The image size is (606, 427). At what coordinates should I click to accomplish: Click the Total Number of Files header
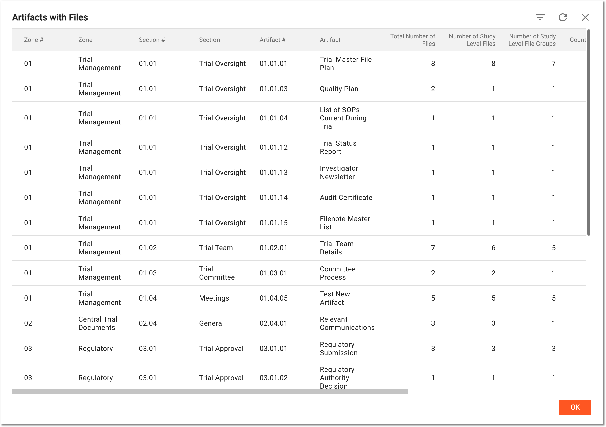point(413,40)
